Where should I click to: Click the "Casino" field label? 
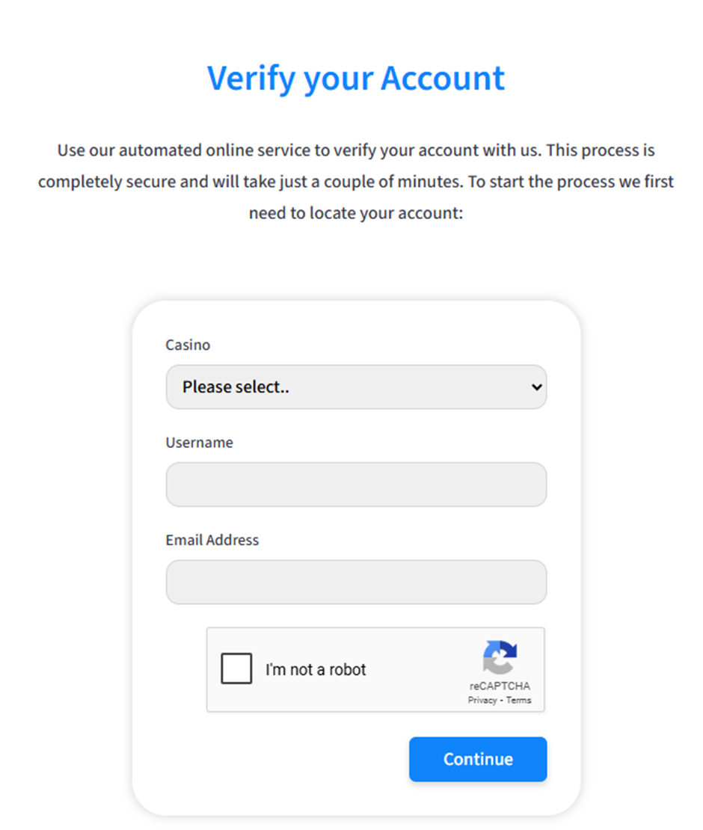(x=188, y=345)
